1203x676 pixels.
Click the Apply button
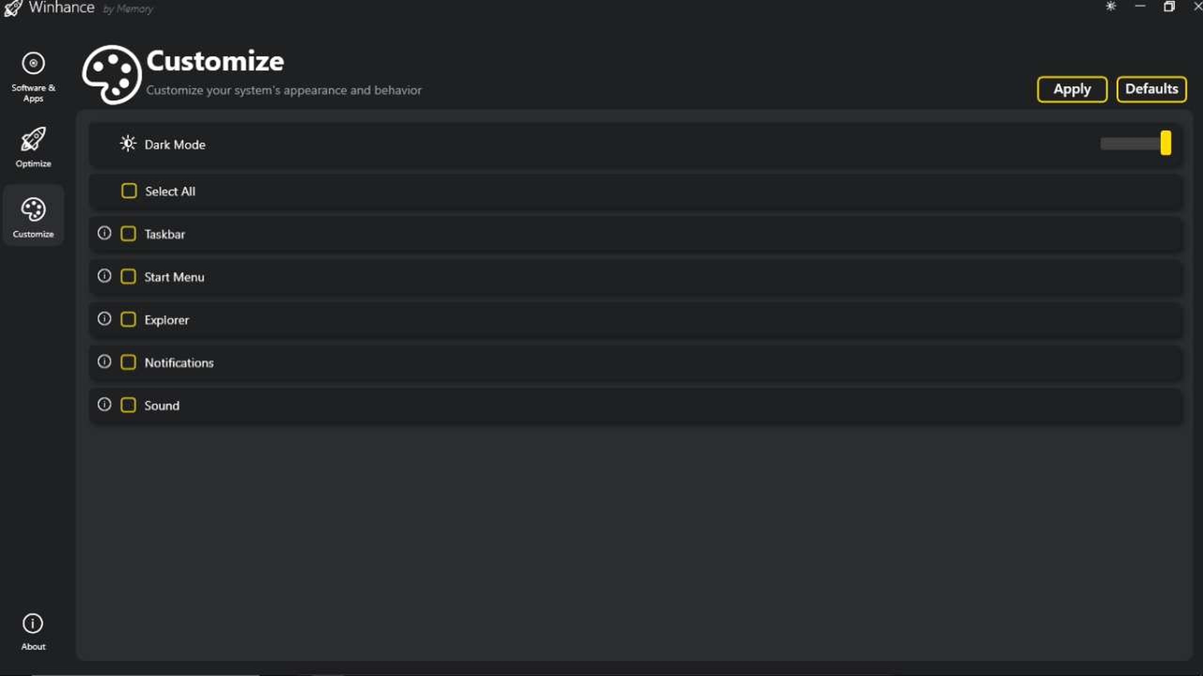pyautogui.click(x=1072, y=88)
